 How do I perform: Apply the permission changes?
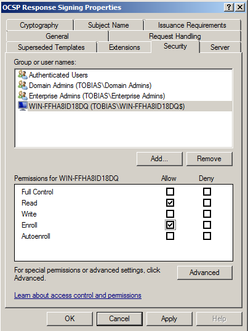(169, 319)
